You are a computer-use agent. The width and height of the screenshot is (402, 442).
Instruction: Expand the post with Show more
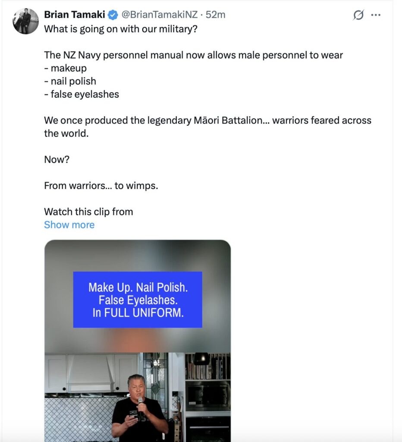(69, 225)
